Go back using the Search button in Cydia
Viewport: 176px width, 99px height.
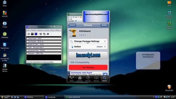pyautogui.click(x=72, y=25)
